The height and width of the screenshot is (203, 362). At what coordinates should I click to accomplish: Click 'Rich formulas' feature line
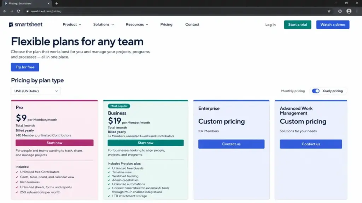pos(30,182)
